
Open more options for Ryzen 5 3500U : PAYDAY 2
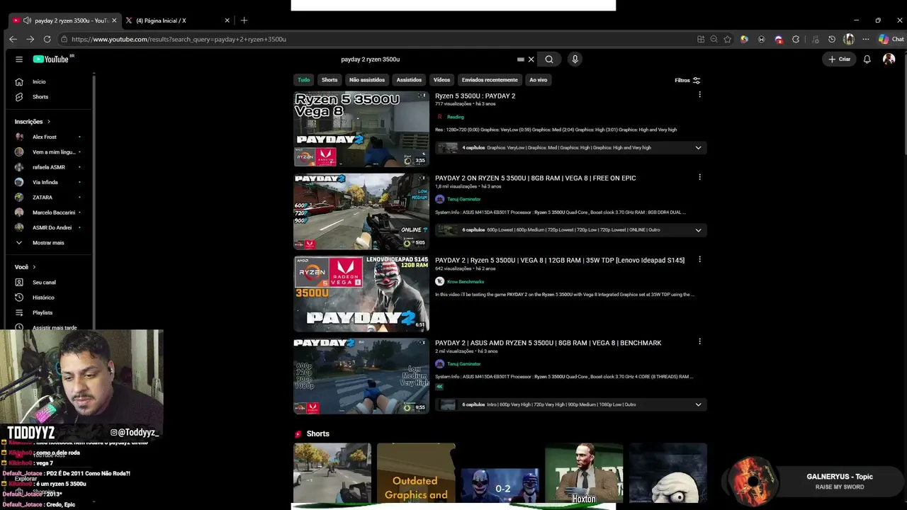[699, 95]
